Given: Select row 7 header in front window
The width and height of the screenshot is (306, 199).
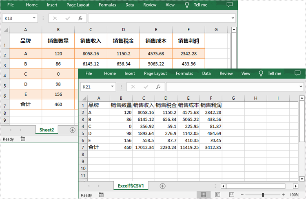Looking at the screenshot, I should click(83, 147).
